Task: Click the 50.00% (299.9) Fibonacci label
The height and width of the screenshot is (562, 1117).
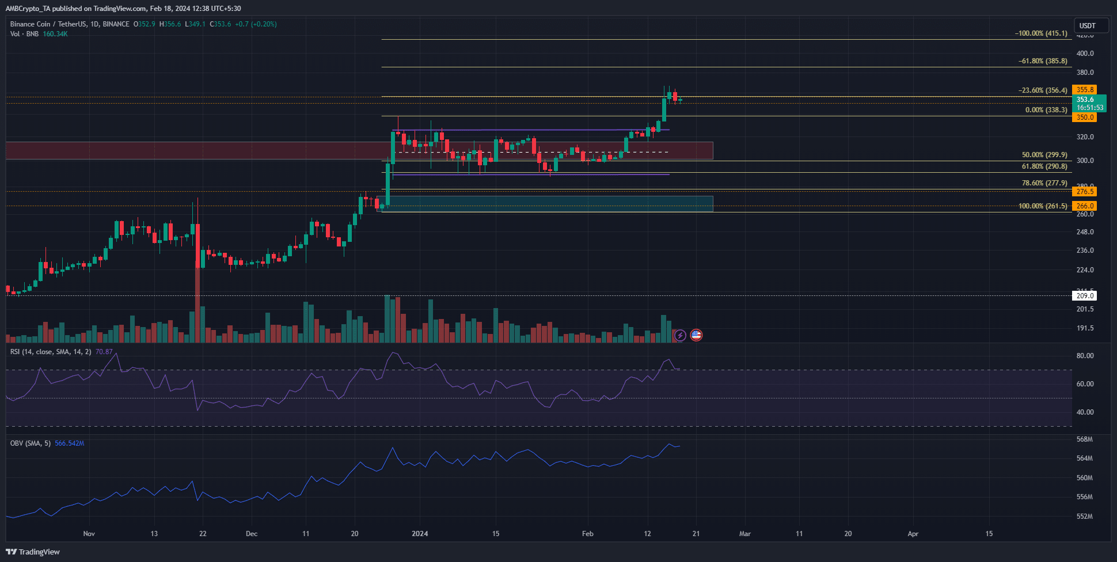Action: tap(1044, 155)
